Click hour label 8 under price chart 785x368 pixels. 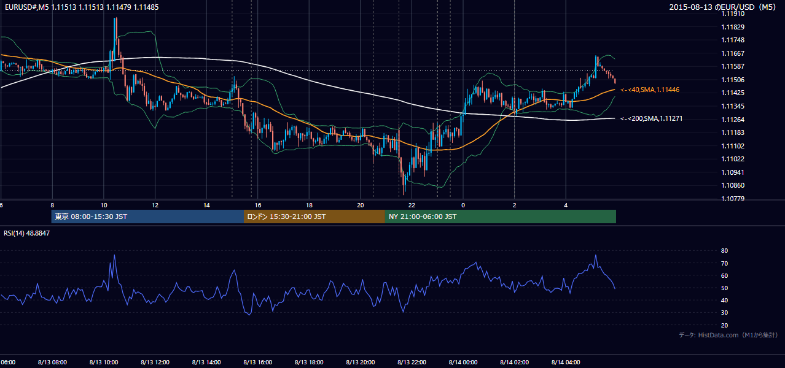coord(52,205)
